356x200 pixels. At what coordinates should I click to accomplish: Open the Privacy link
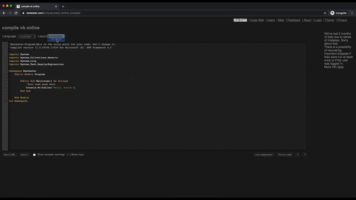[342, 20]
